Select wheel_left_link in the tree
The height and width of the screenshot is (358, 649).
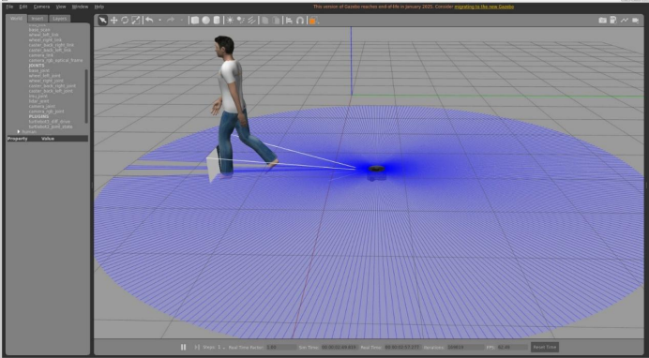[44, 35]
